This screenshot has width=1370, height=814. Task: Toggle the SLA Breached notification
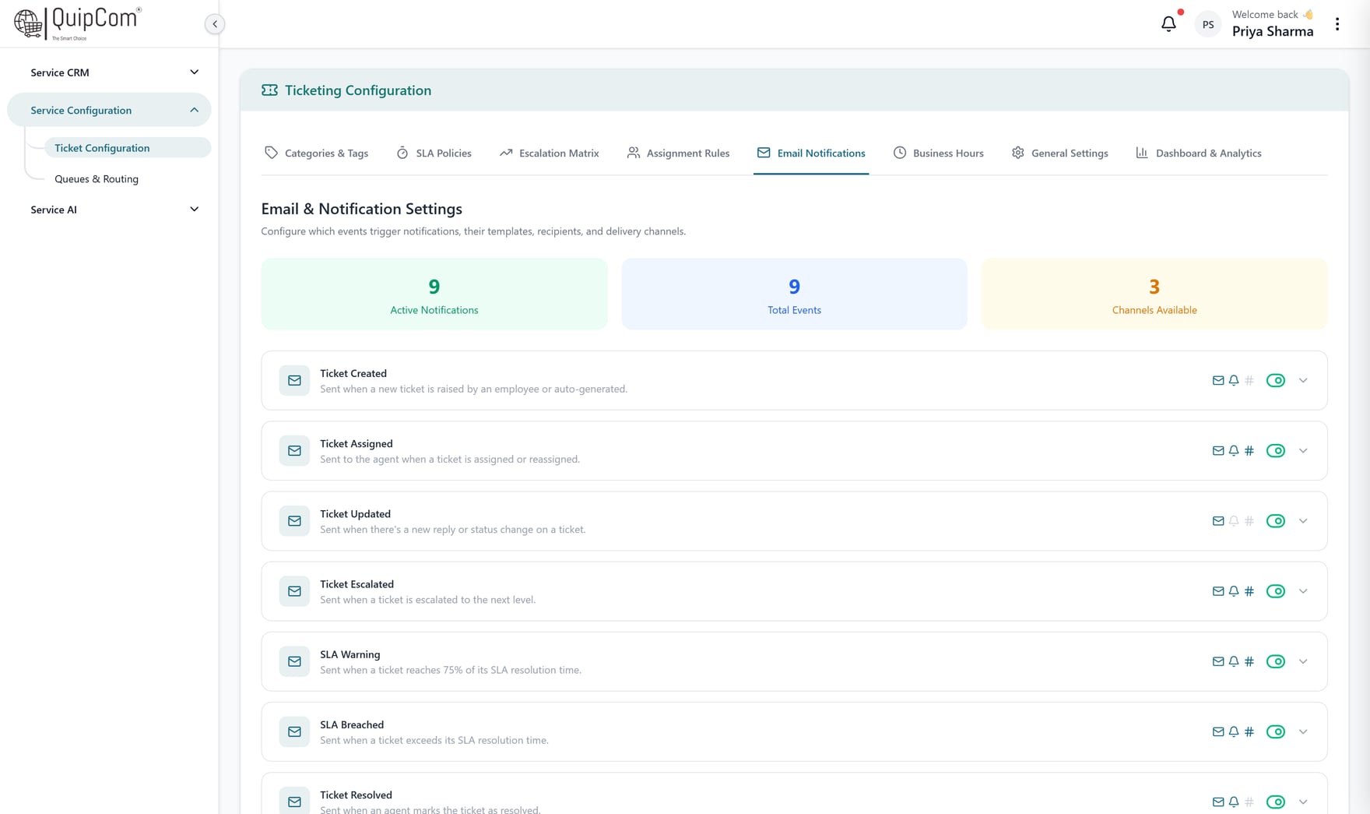point(1276,731)
